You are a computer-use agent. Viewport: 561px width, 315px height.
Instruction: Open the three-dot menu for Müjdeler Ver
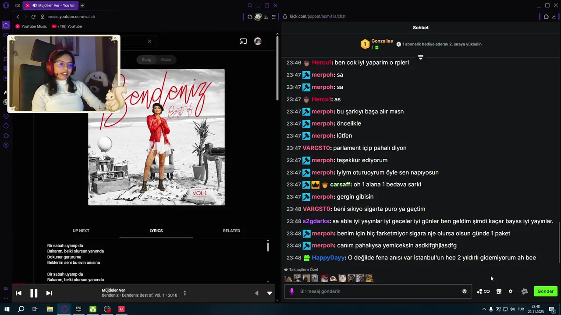click(185, 293)
